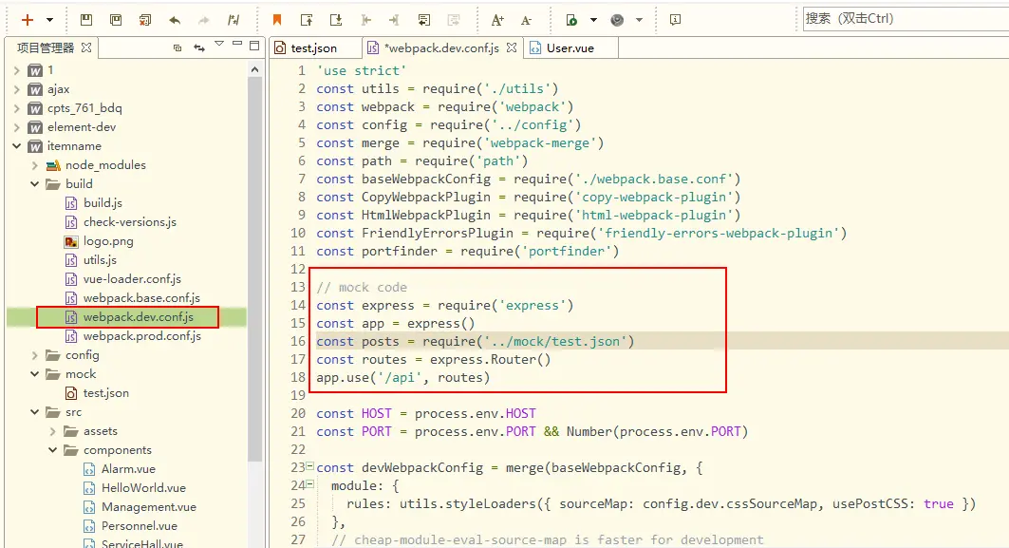Click the shift-left indent toolbar icon

[x=365, y=20]
